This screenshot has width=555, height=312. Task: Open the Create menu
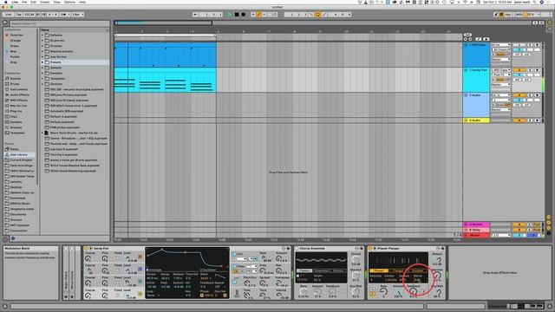click(44, 2)
